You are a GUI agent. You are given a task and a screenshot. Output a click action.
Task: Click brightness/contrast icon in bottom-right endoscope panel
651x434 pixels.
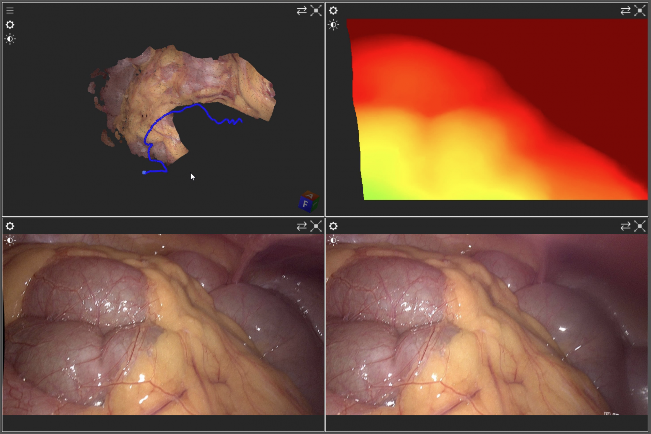333,240
